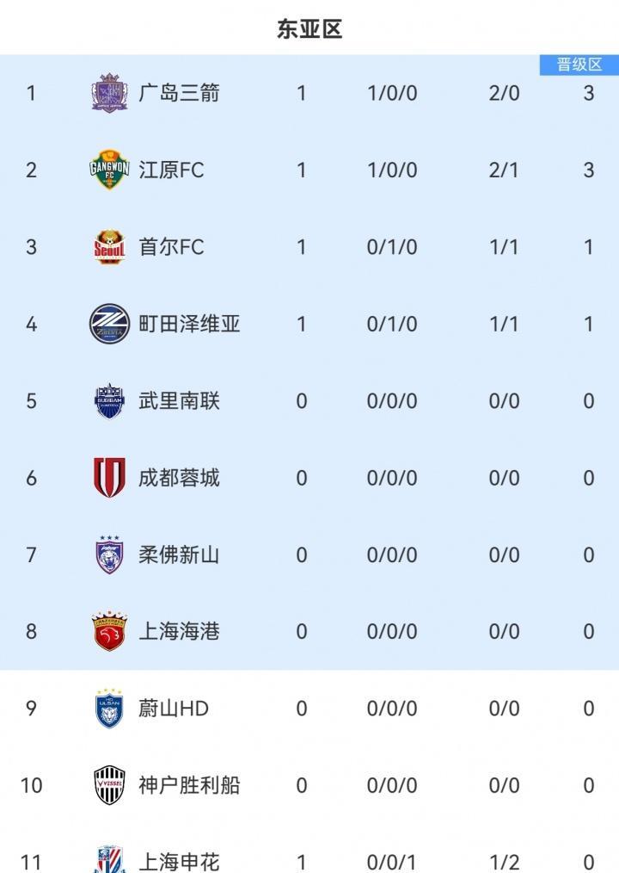The height and width of the screenshot is (873, 619).
Task: Tap the Johor Darul Ta'zim tiger badge
Action: tap(109, 554)
